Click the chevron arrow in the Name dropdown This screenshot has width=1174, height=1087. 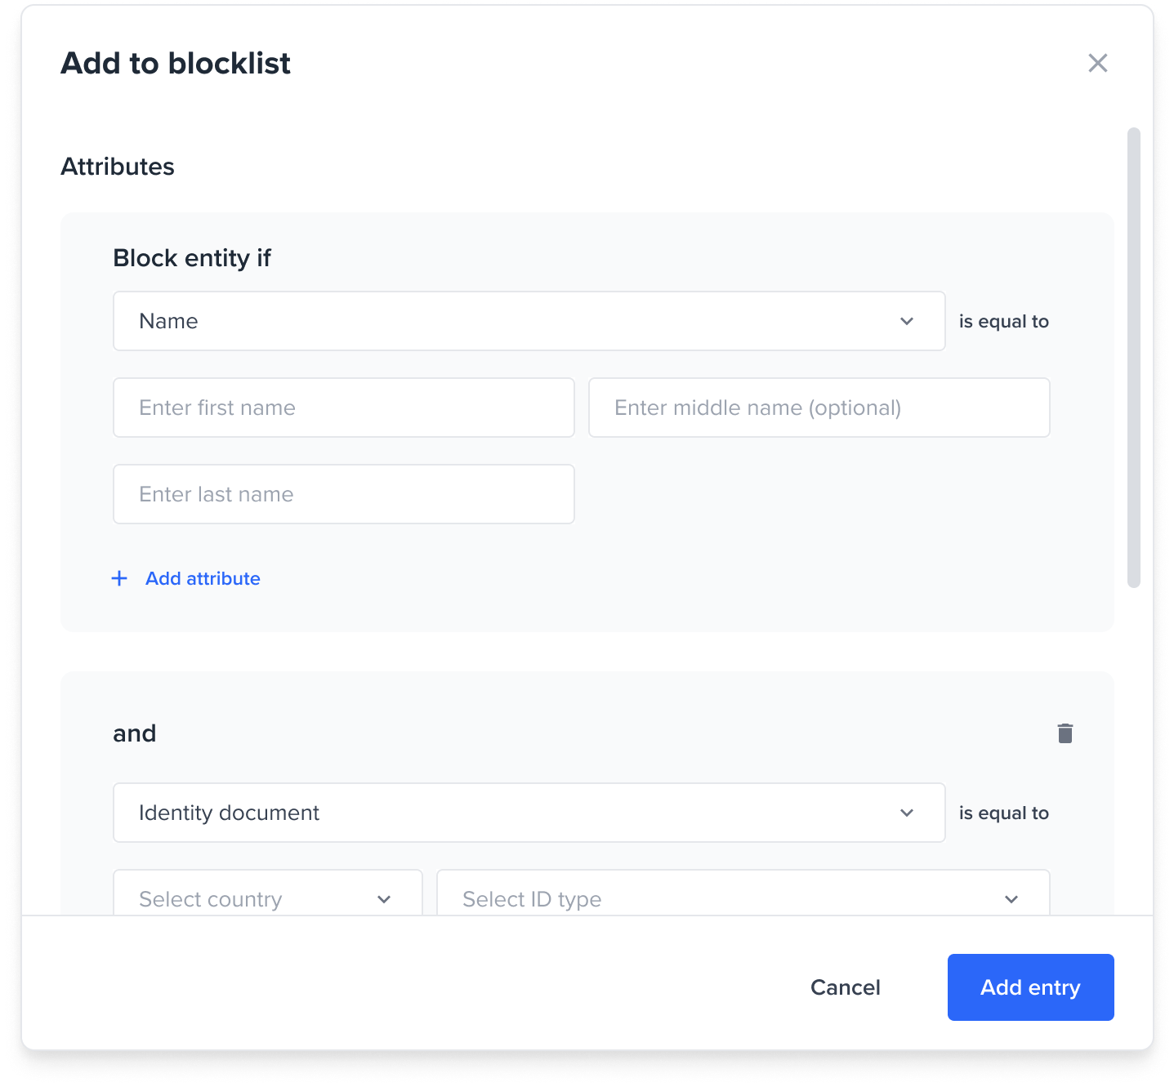click(907, 321)
